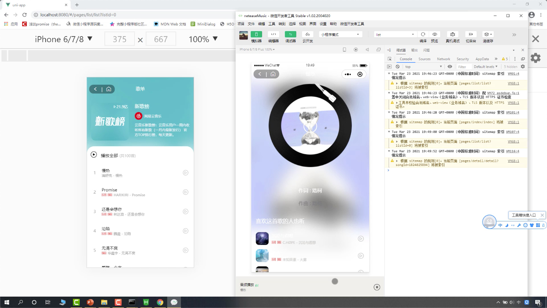Switch to the Console tab
This screenshot has height=308, width=547.
[x=406, y=59]
